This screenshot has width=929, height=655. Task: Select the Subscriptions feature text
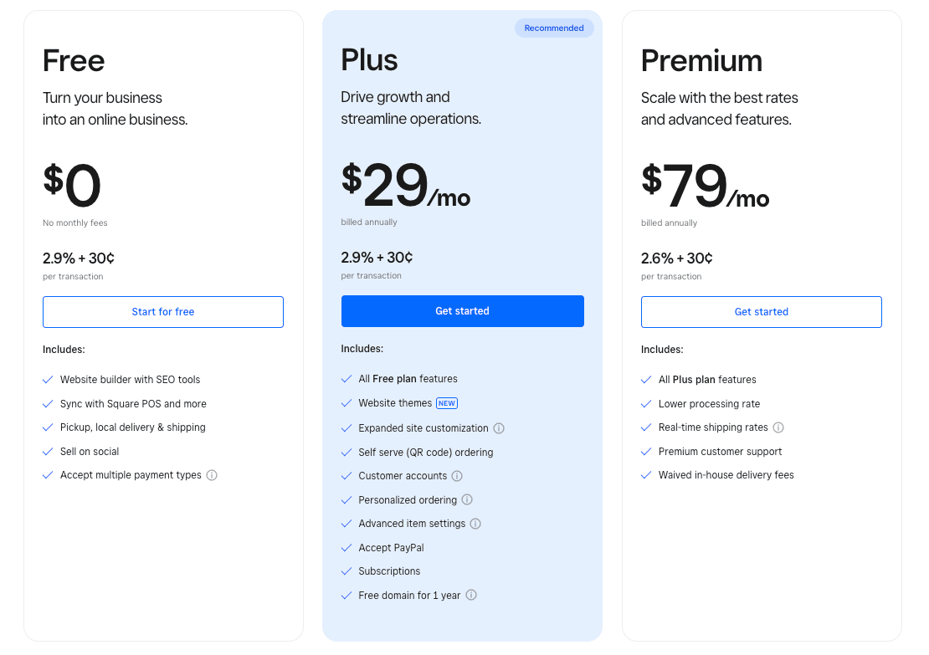(389, 571)
